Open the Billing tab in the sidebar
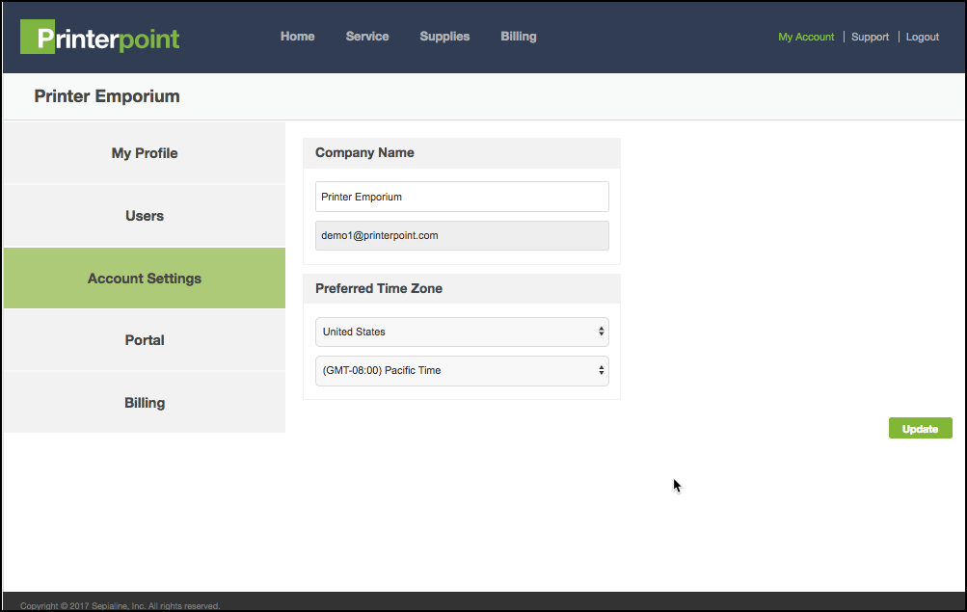This screenshot has height=612, width=967. tap(145, 403)
